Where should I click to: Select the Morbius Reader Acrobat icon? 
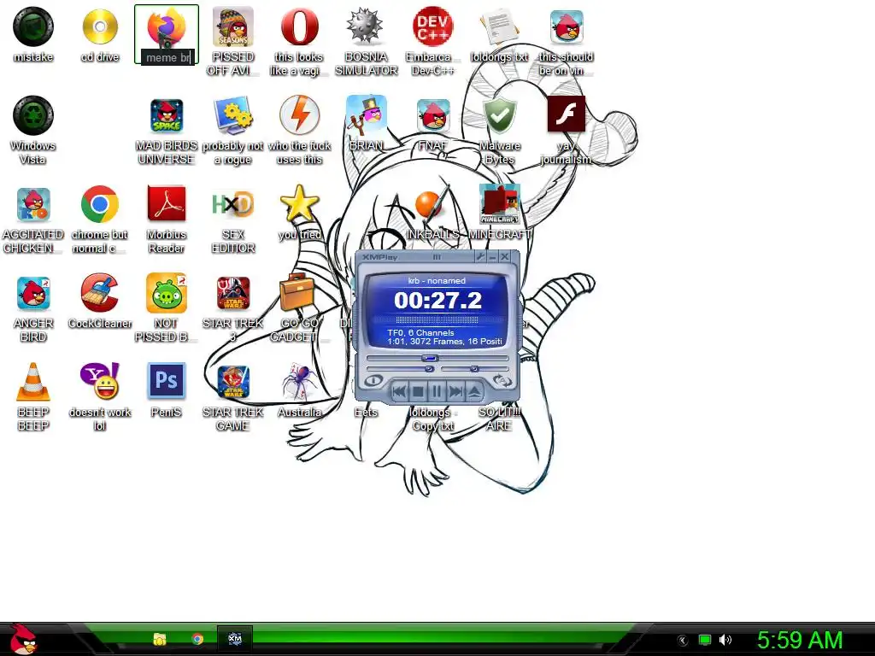[167, 204]
